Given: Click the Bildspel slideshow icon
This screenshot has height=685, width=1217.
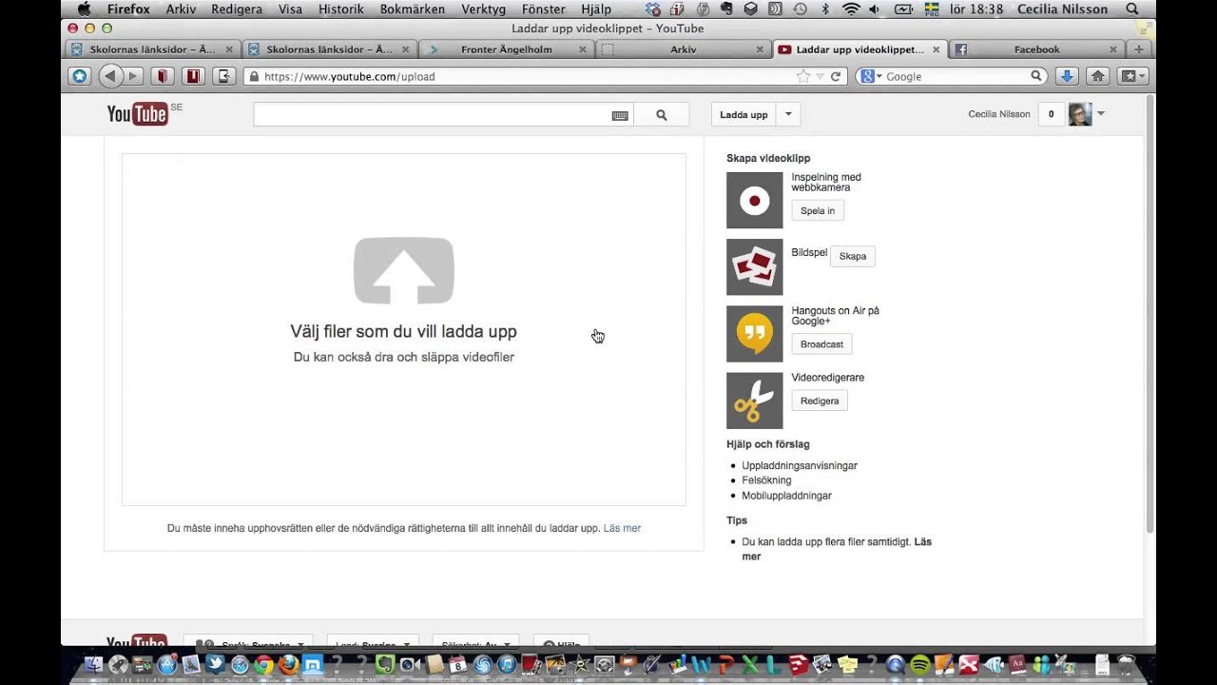Looking at the screenshot, I should [x=755, y=267].
